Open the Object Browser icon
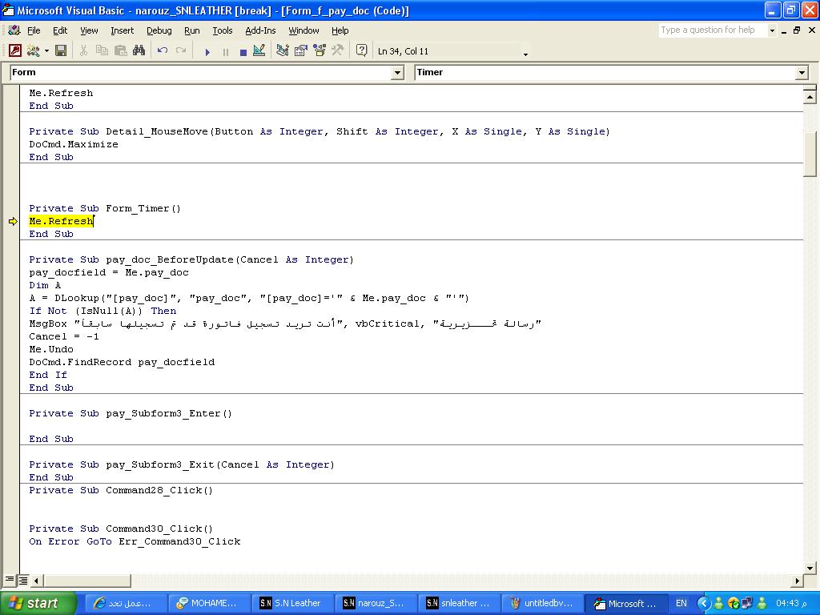 [319, 50]
